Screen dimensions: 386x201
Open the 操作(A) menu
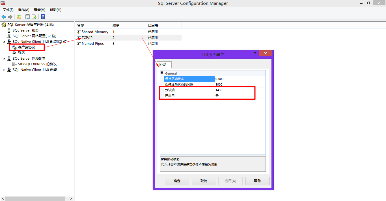(24, 10)
